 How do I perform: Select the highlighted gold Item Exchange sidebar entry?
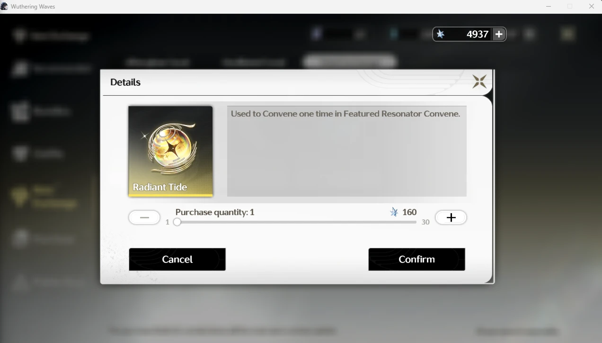(x=45, y=197)
